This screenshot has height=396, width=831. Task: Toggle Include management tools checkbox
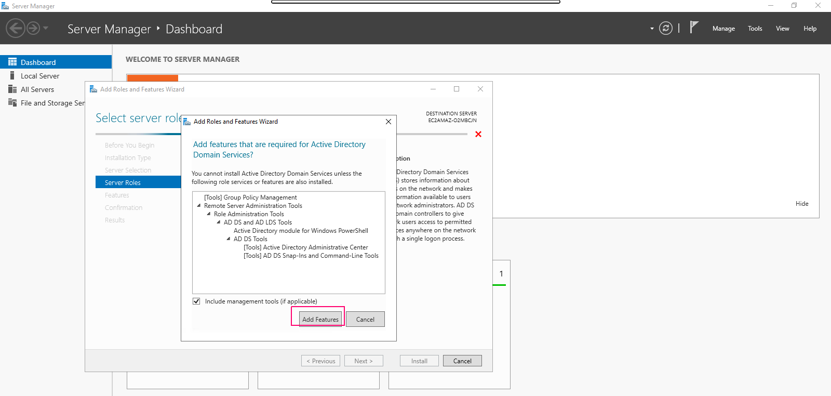196,301
